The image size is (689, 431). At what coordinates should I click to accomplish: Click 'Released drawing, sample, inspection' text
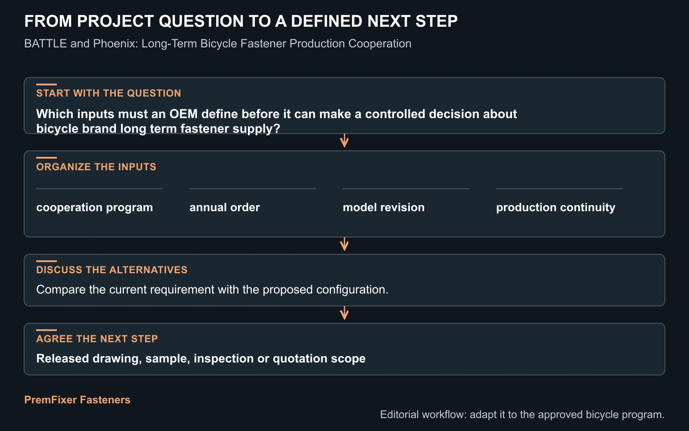(201, 358)
